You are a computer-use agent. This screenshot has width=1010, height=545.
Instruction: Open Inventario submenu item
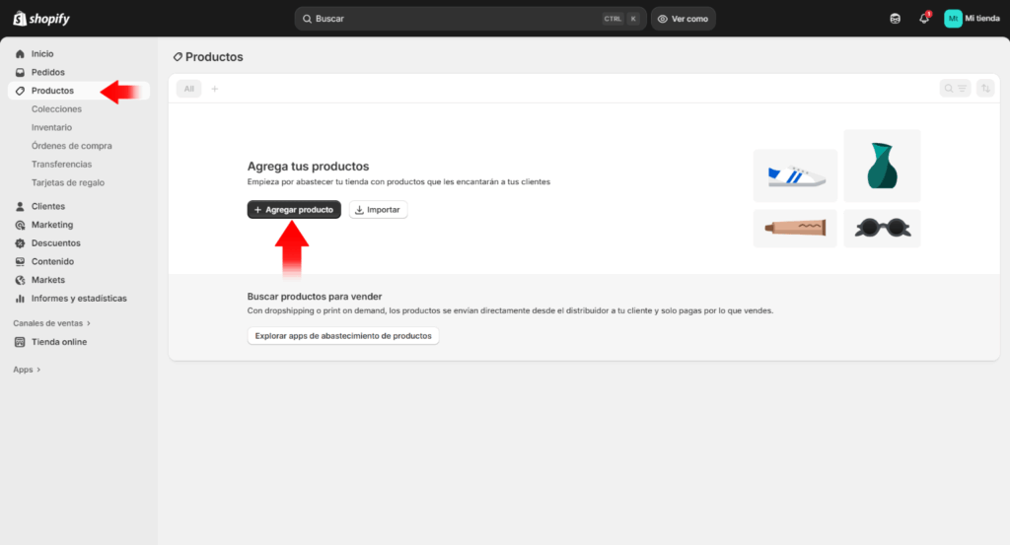pyautogui.click(x=51, y=127)
